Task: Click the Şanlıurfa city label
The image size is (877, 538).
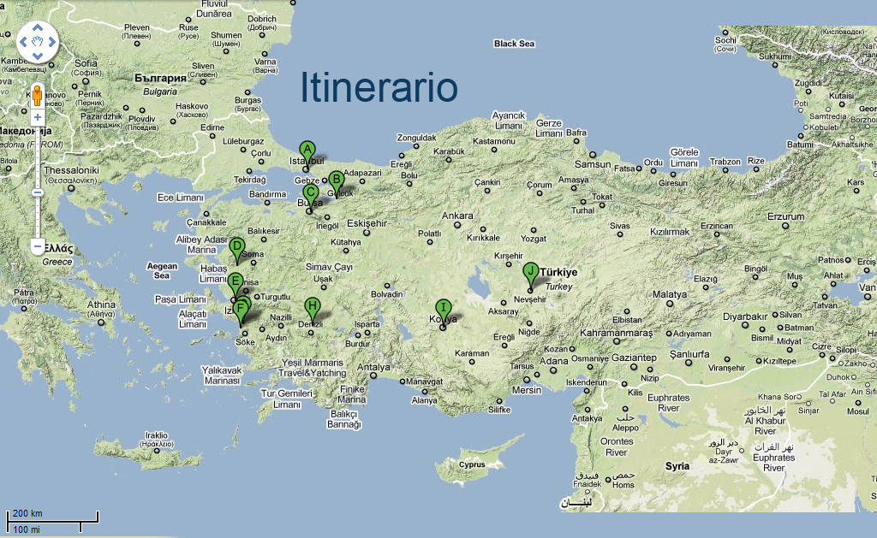Action: [689, 354]
